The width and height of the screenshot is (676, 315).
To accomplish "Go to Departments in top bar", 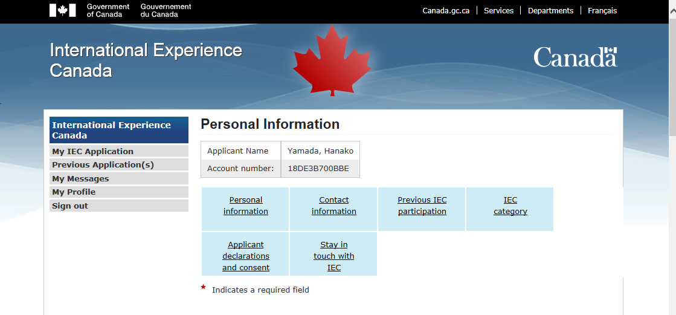I will pyautogui.click(x=550, y=11).
